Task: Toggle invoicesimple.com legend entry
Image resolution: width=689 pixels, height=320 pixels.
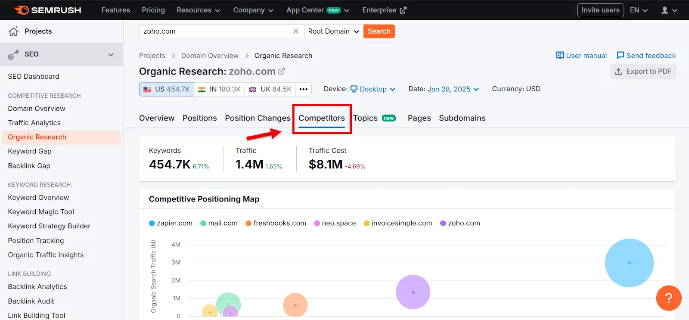Action: pos(398,223)
